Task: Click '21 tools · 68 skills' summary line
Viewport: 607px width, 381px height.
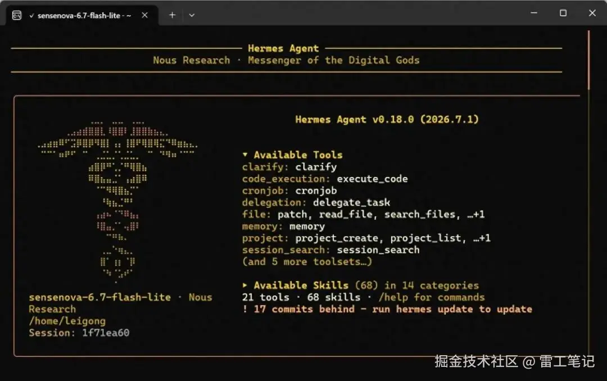Action: click(363, 297)
